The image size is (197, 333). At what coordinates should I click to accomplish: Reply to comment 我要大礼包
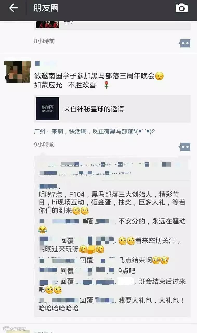[x=112, y=304]
